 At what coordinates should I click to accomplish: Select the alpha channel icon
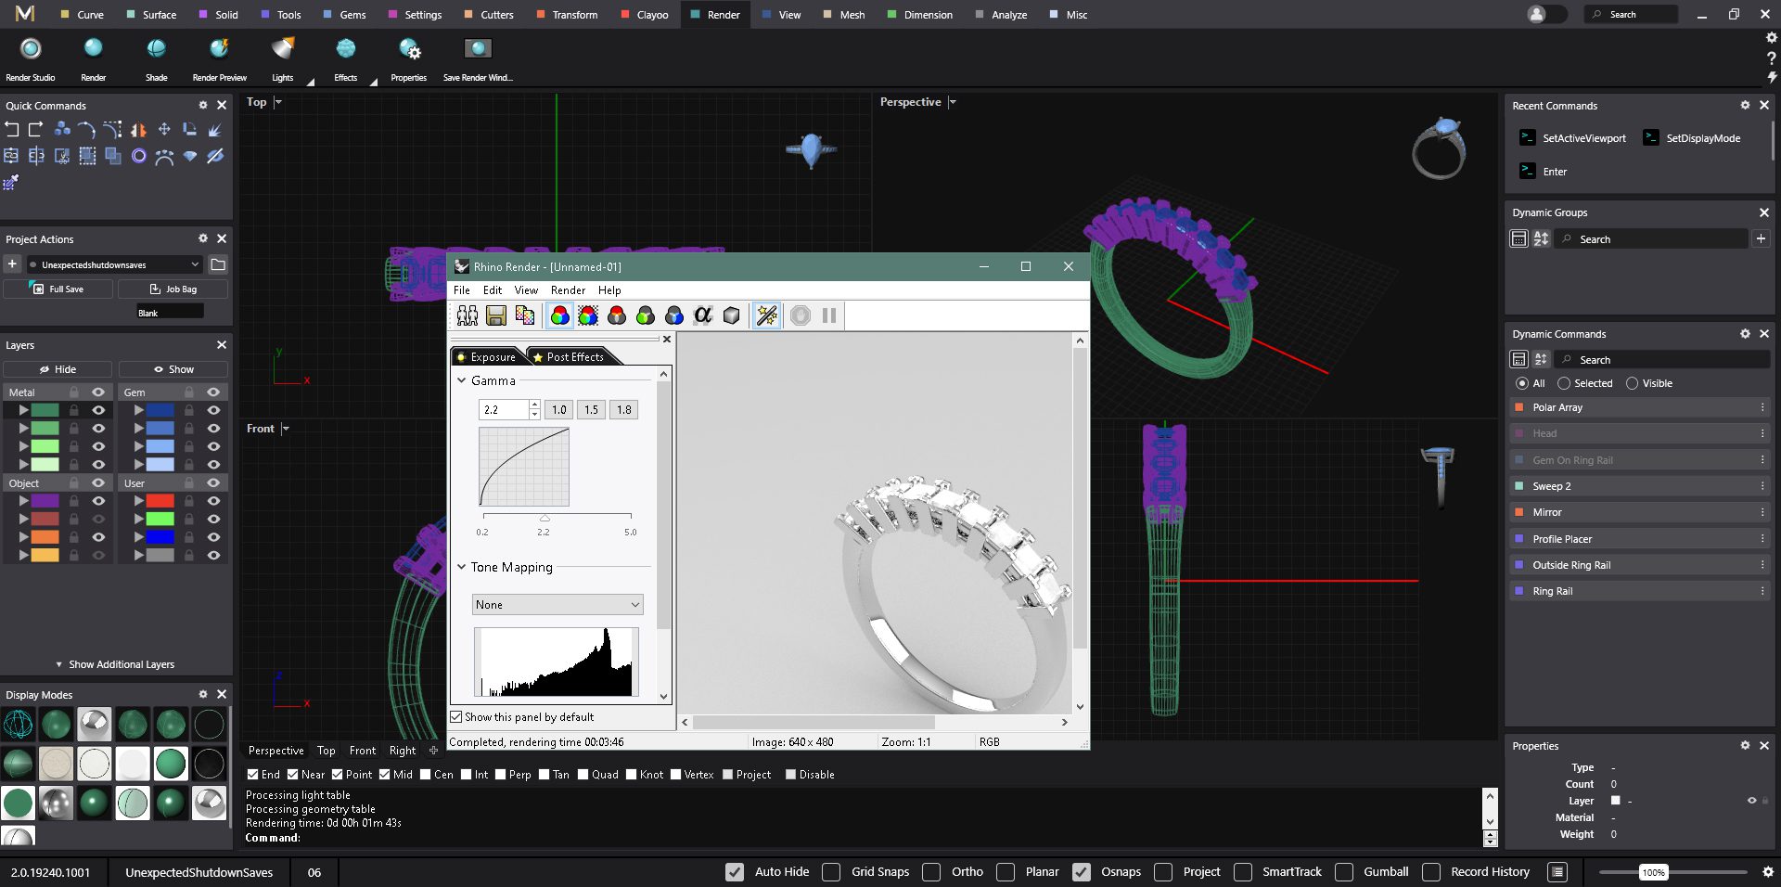click(703, 316)
